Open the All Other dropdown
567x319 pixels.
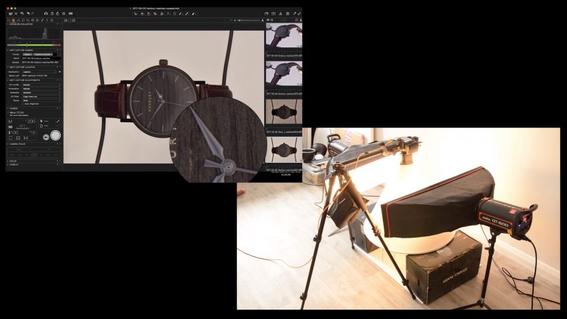coord(41,97)
